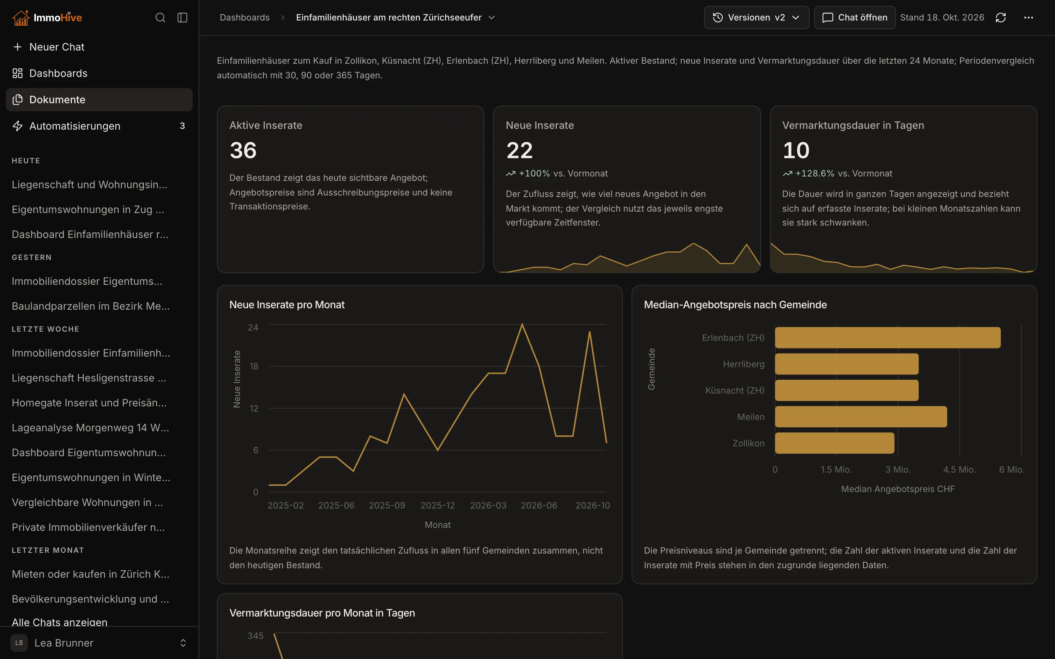Click the Automatisierungen lightning icon
Image resolution: width=1055 pixels, height=659 pixels.
coord(18,126)
